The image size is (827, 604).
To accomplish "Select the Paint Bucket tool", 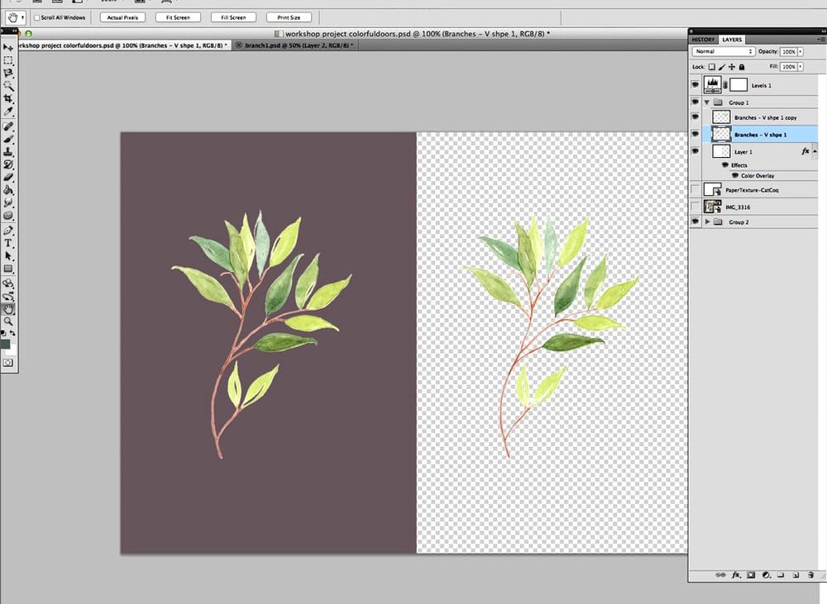I will coord(8,190).
